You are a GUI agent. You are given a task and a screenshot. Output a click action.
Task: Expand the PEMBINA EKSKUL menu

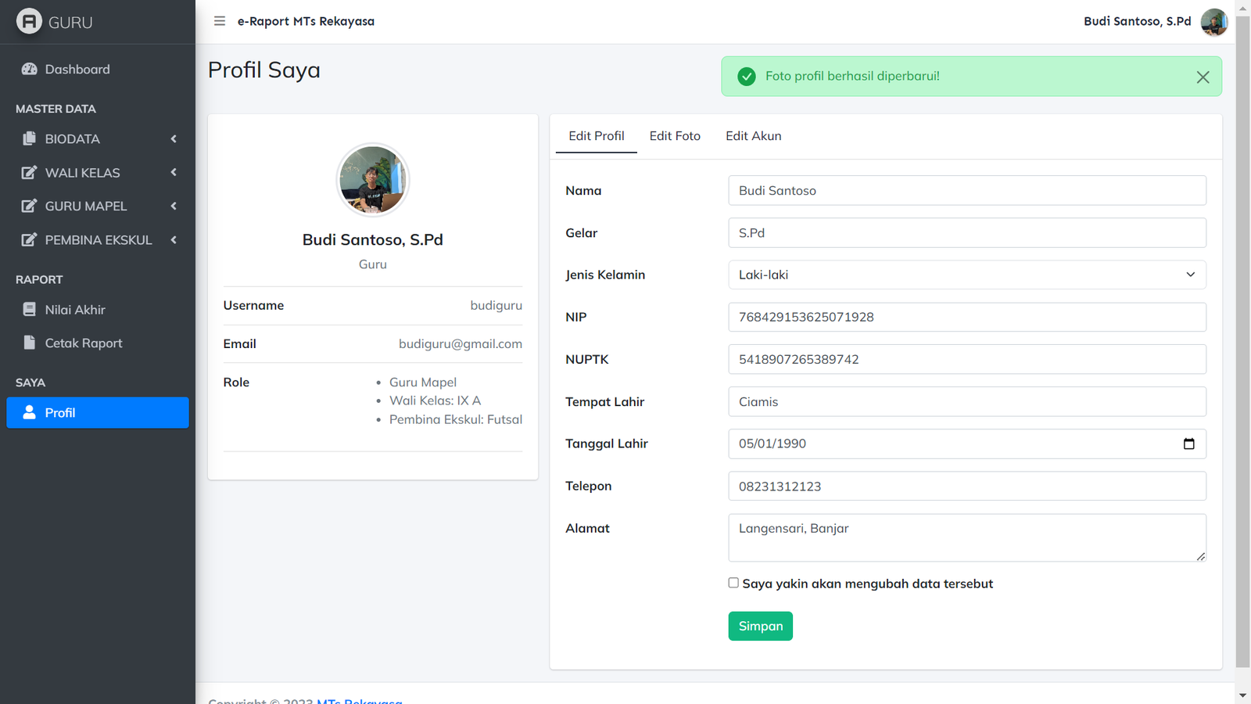click(x=97, y=240)
